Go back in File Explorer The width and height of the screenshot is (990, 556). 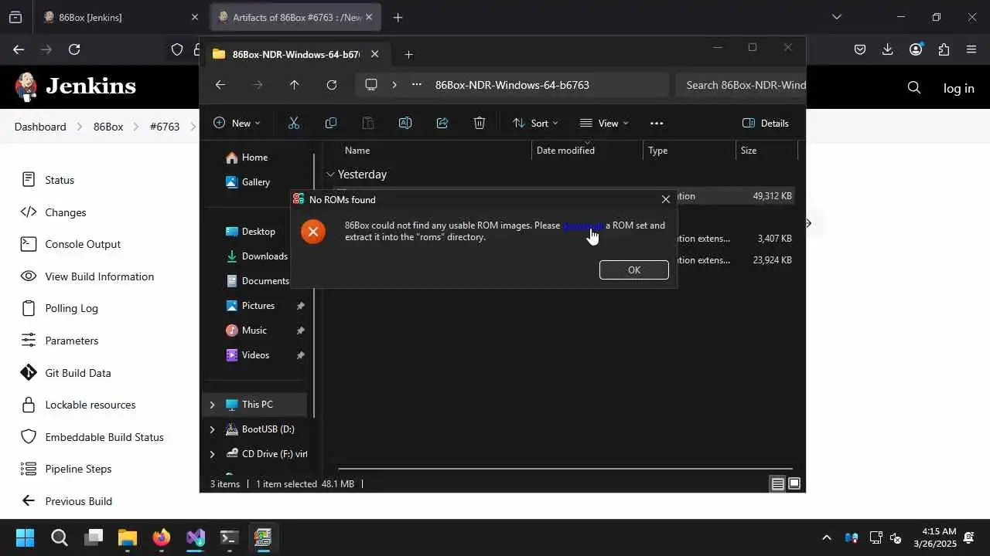coord(220,85)
